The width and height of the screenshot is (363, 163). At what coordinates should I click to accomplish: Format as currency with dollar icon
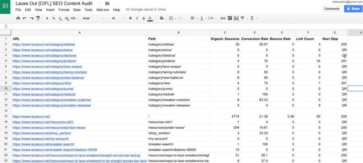tap(47, 18)
